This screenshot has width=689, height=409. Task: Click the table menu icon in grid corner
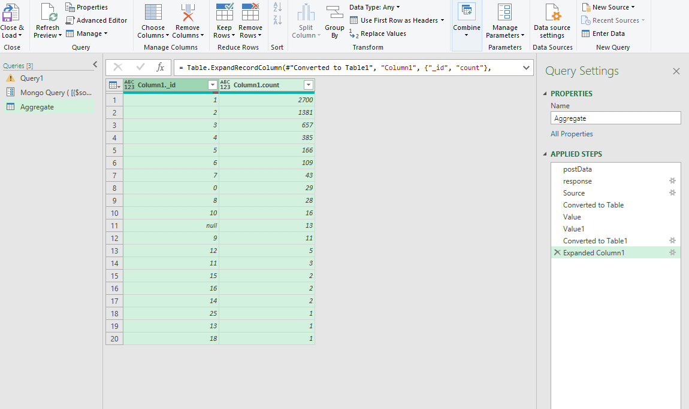click(x=114, y=85)
